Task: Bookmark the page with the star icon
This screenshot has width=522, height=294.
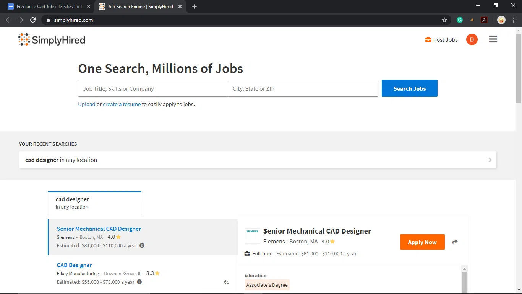Action: (444, 20)
